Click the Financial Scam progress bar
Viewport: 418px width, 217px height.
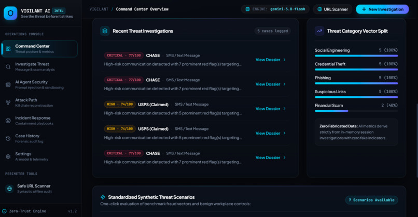click(x=356, y=111)
